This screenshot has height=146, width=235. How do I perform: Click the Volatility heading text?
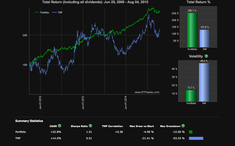pos(196,56)
